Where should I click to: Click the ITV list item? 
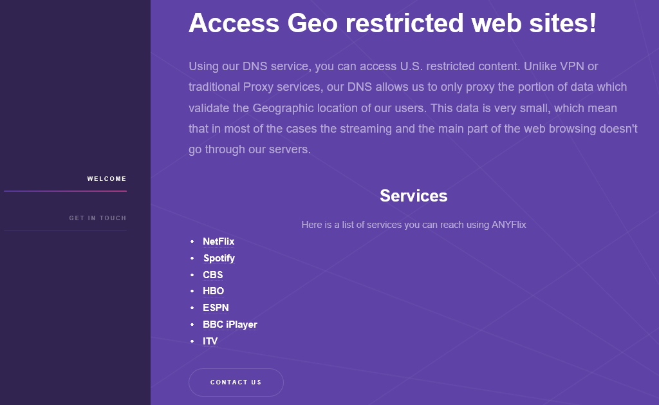tap(210, 341)
